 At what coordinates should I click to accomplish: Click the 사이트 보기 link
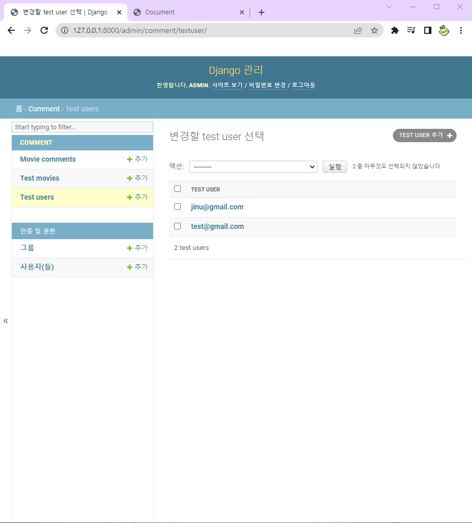click(x=227, y=85)
